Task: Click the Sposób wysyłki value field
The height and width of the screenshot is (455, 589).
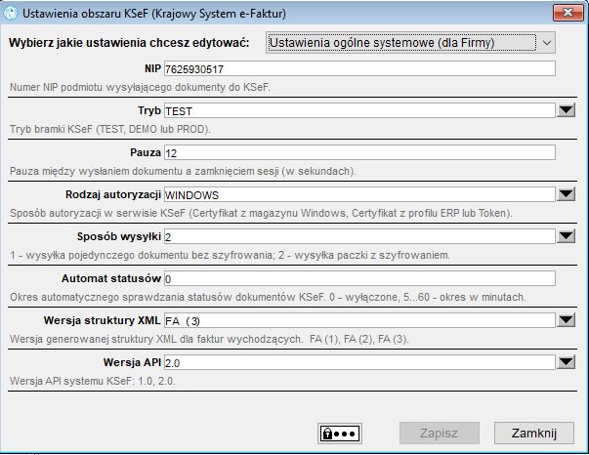Action: click(x=359, y=237)
